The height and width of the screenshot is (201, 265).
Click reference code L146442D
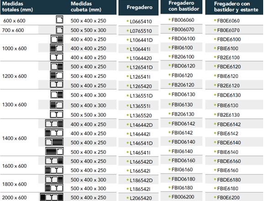click(x=141, y=125)
